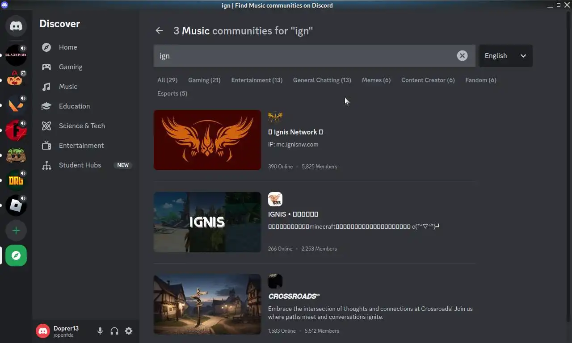Filter results by Esports (5)
572x343 pixels.
(x=172, y=93)
